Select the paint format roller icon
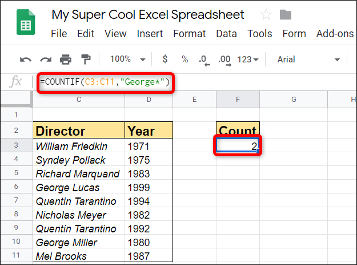Image resolution: width=357 pixels, height=265 pixels. 86,59
